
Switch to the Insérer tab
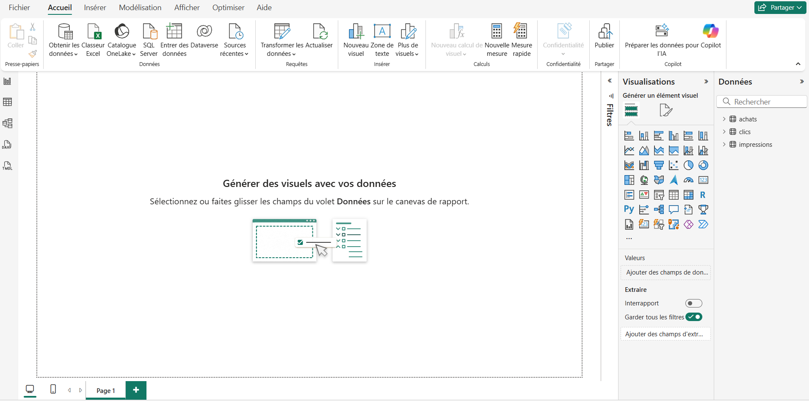pyautogui.click(x=95, y=8)
